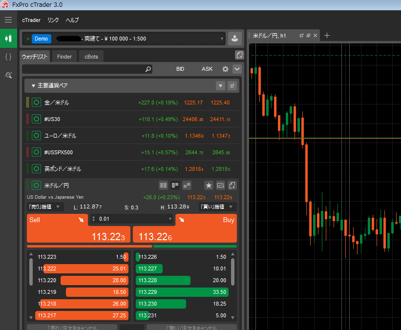Image resolution: width=401 pixels, height=330 pixels.
Task: Click the new order icon for 米ドル/円
Action: tap(232, 186)
